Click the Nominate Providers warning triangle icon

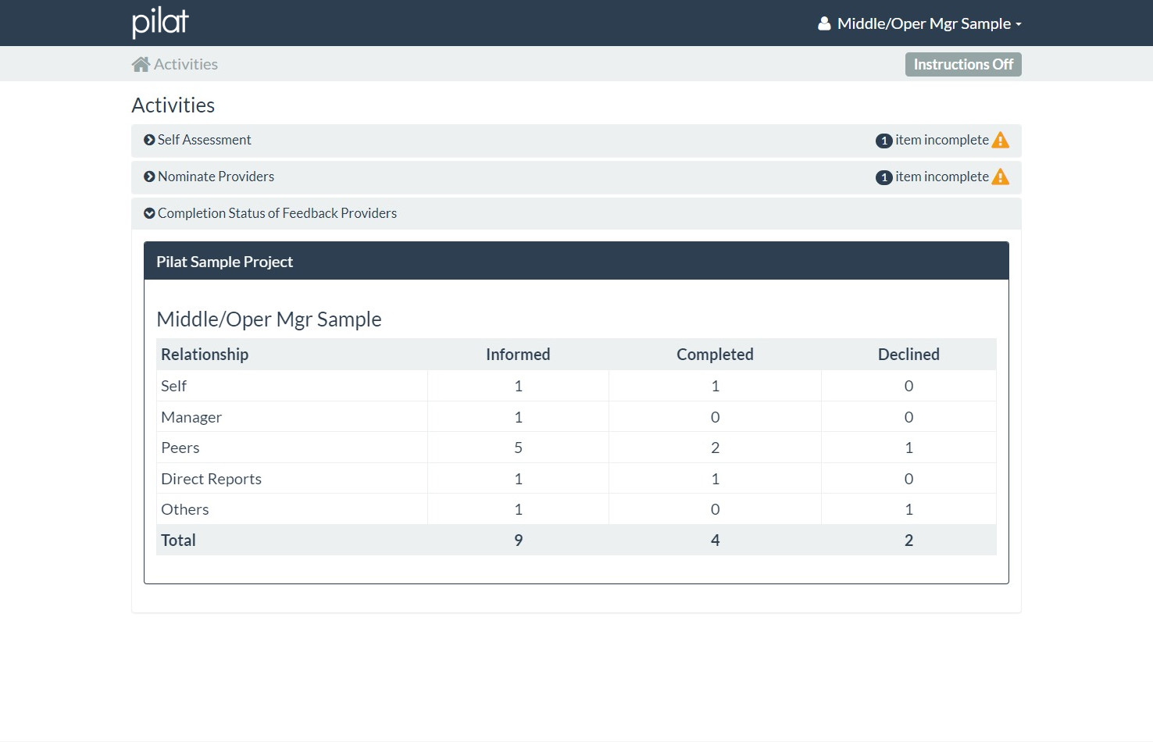click(x=1000, y=177)
